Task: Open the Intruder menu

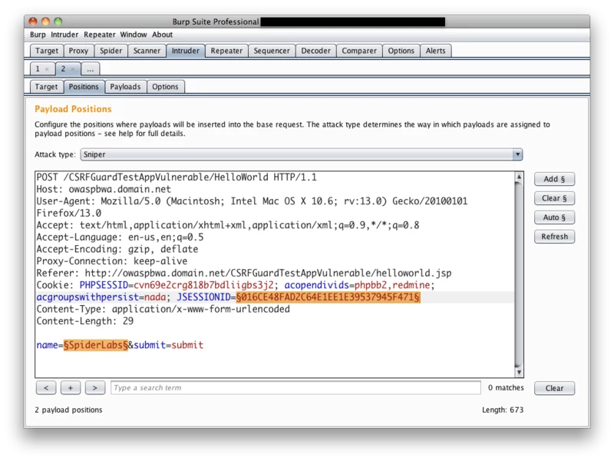Action: [65, 35]
